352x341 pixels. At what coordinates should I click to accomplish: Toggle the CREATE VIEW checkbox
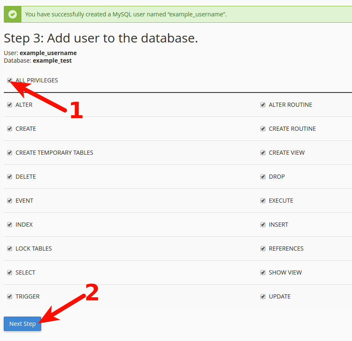(263, 153)
